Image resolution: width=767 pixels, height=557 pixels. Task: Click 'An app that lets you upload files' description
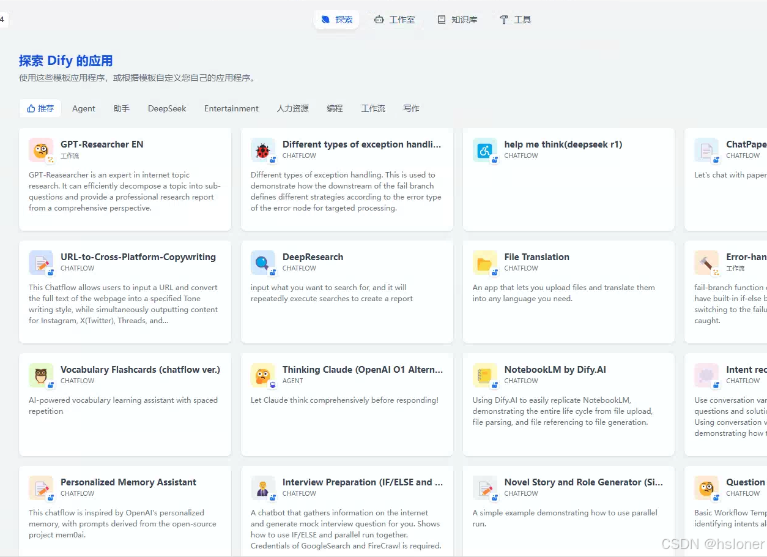[x=564, y=293]
